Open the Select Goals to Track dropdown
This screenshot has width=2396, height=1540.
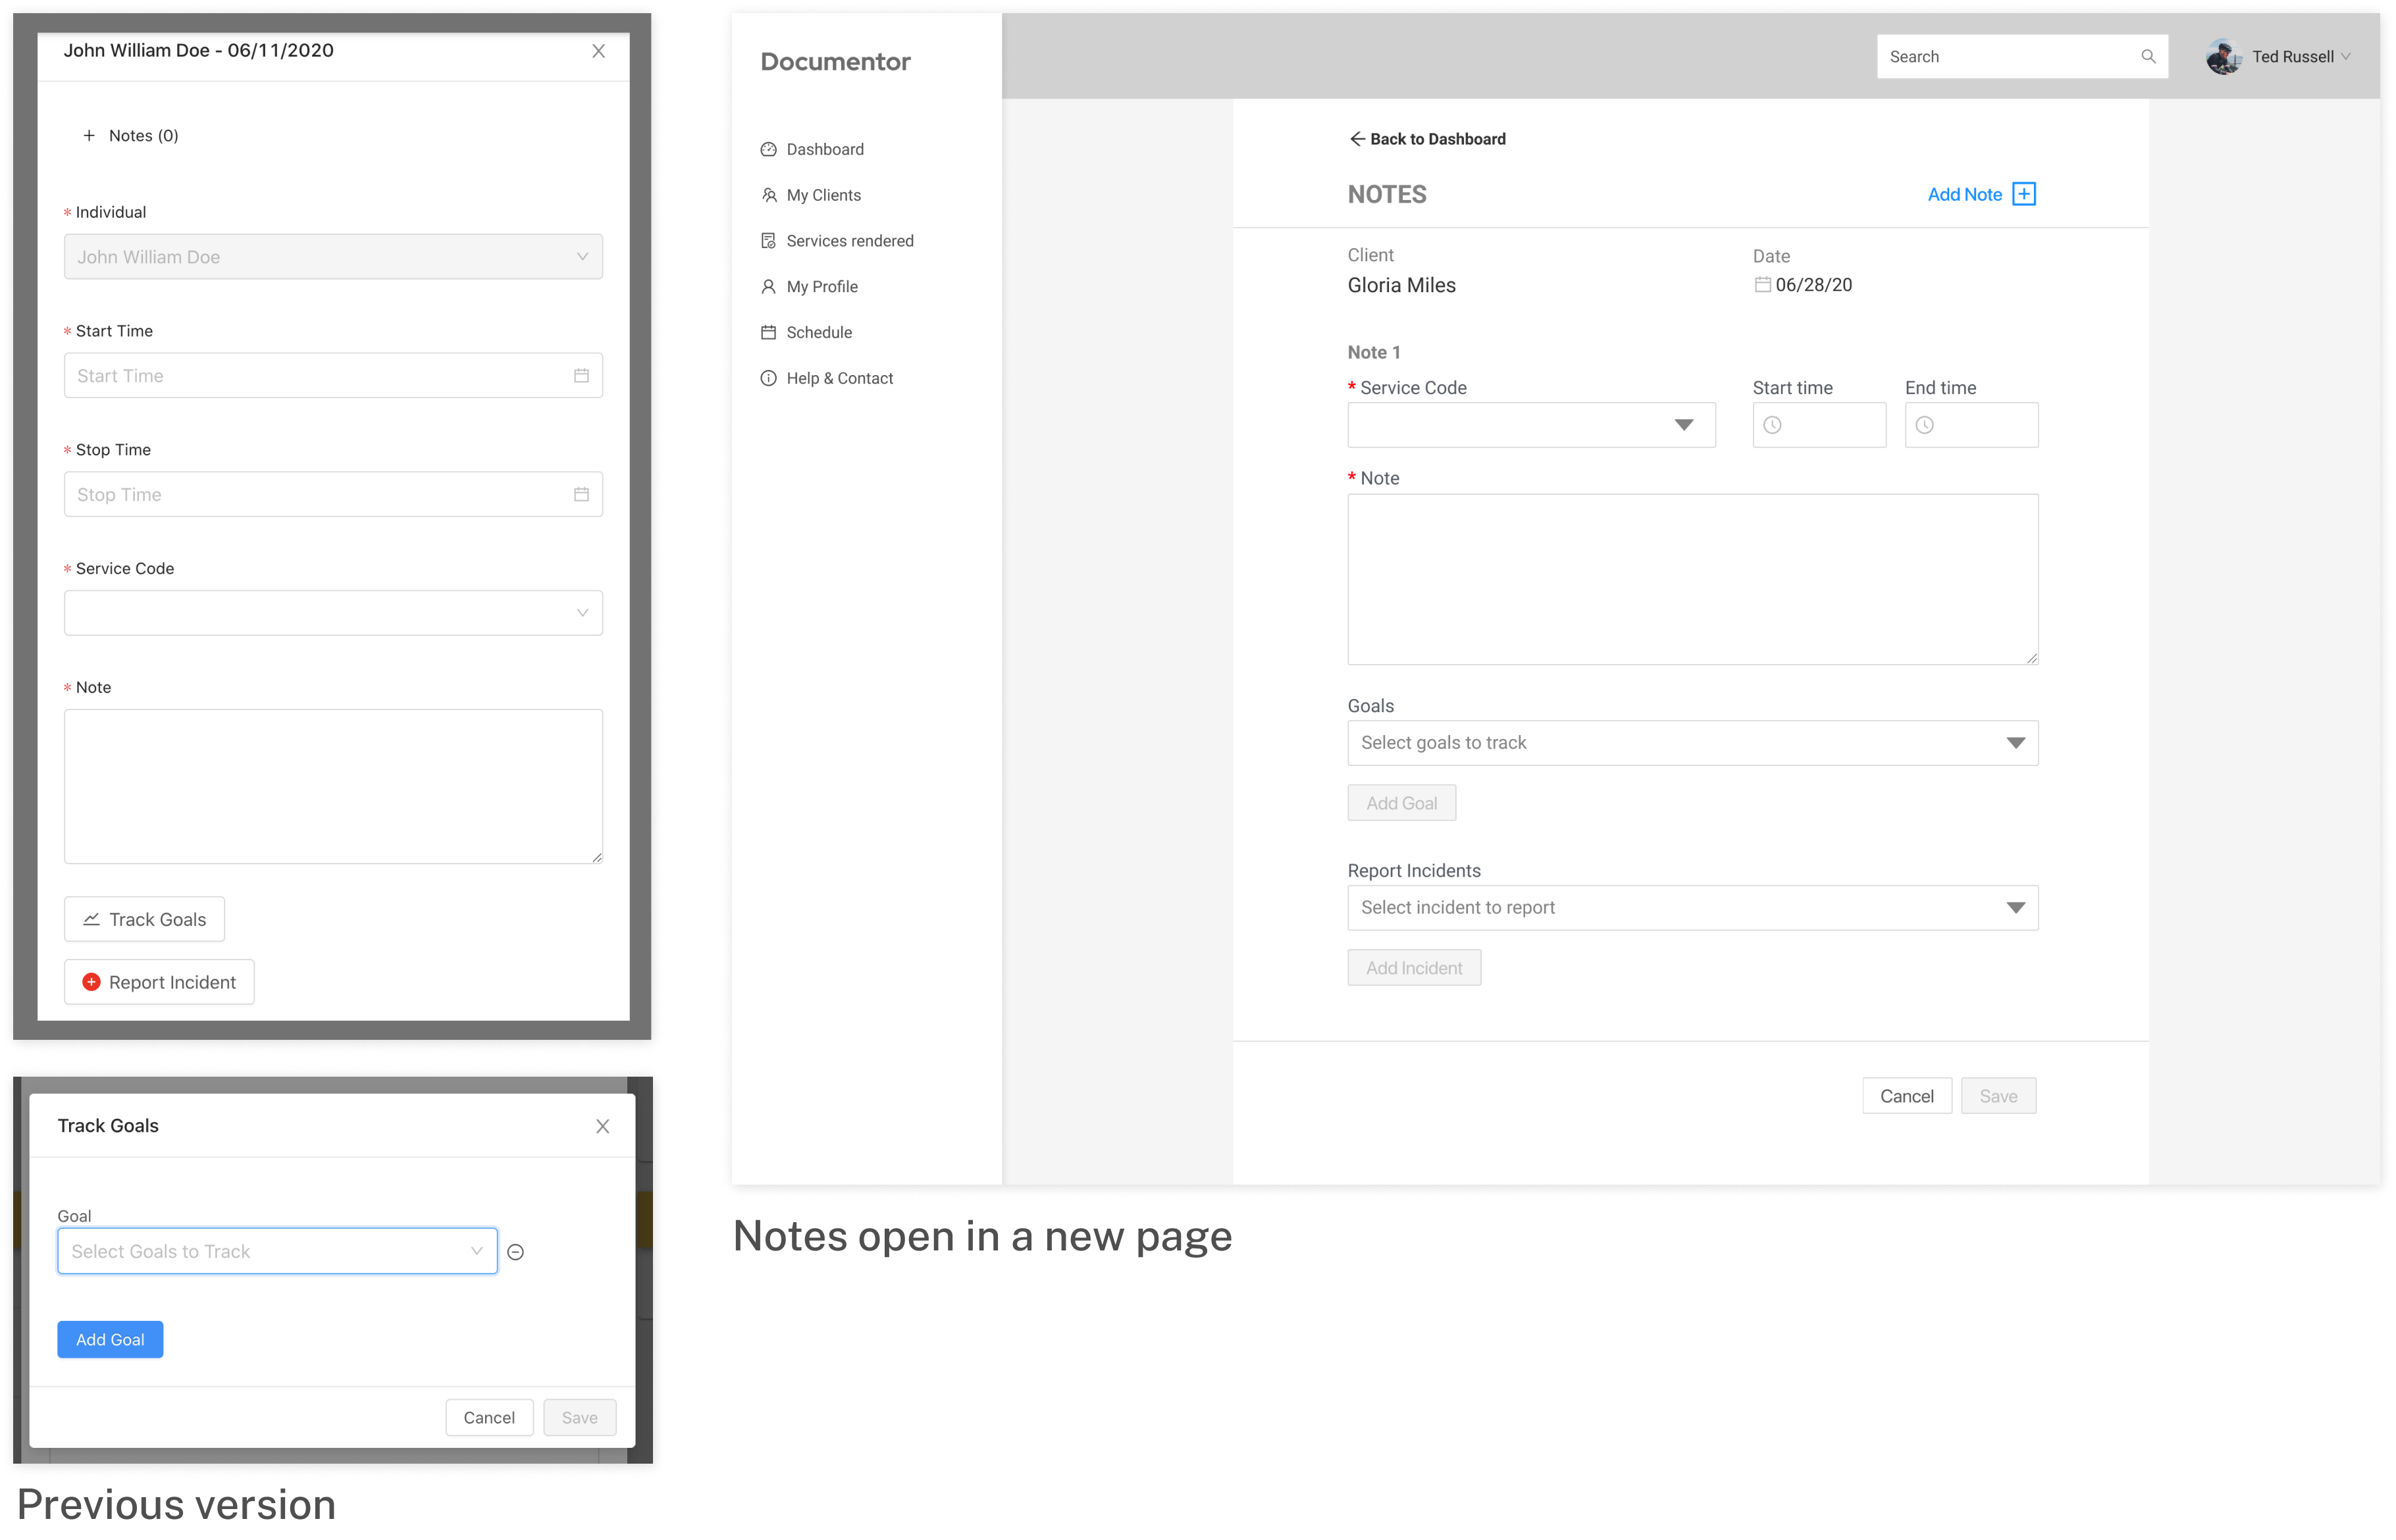pyautogui.click(x=277, y=1251)
